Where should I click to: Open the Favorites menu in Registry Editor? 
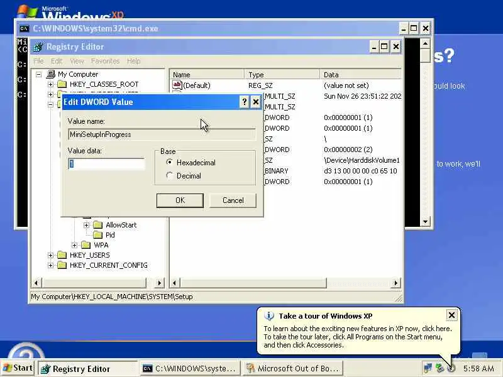105,61
